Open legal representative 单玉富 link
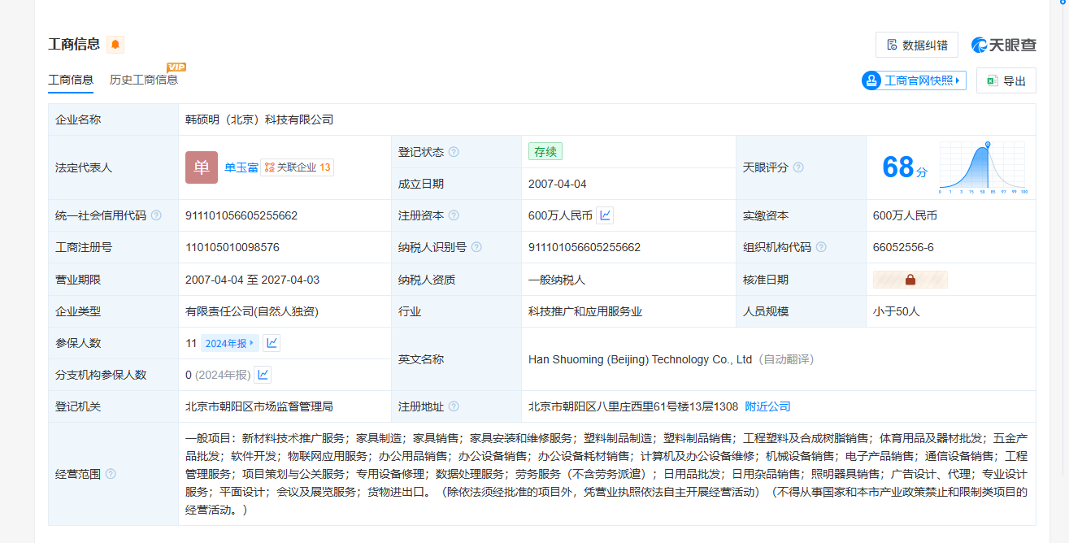This screenshot has height=543, width=1069. click(x=241, y=167)
